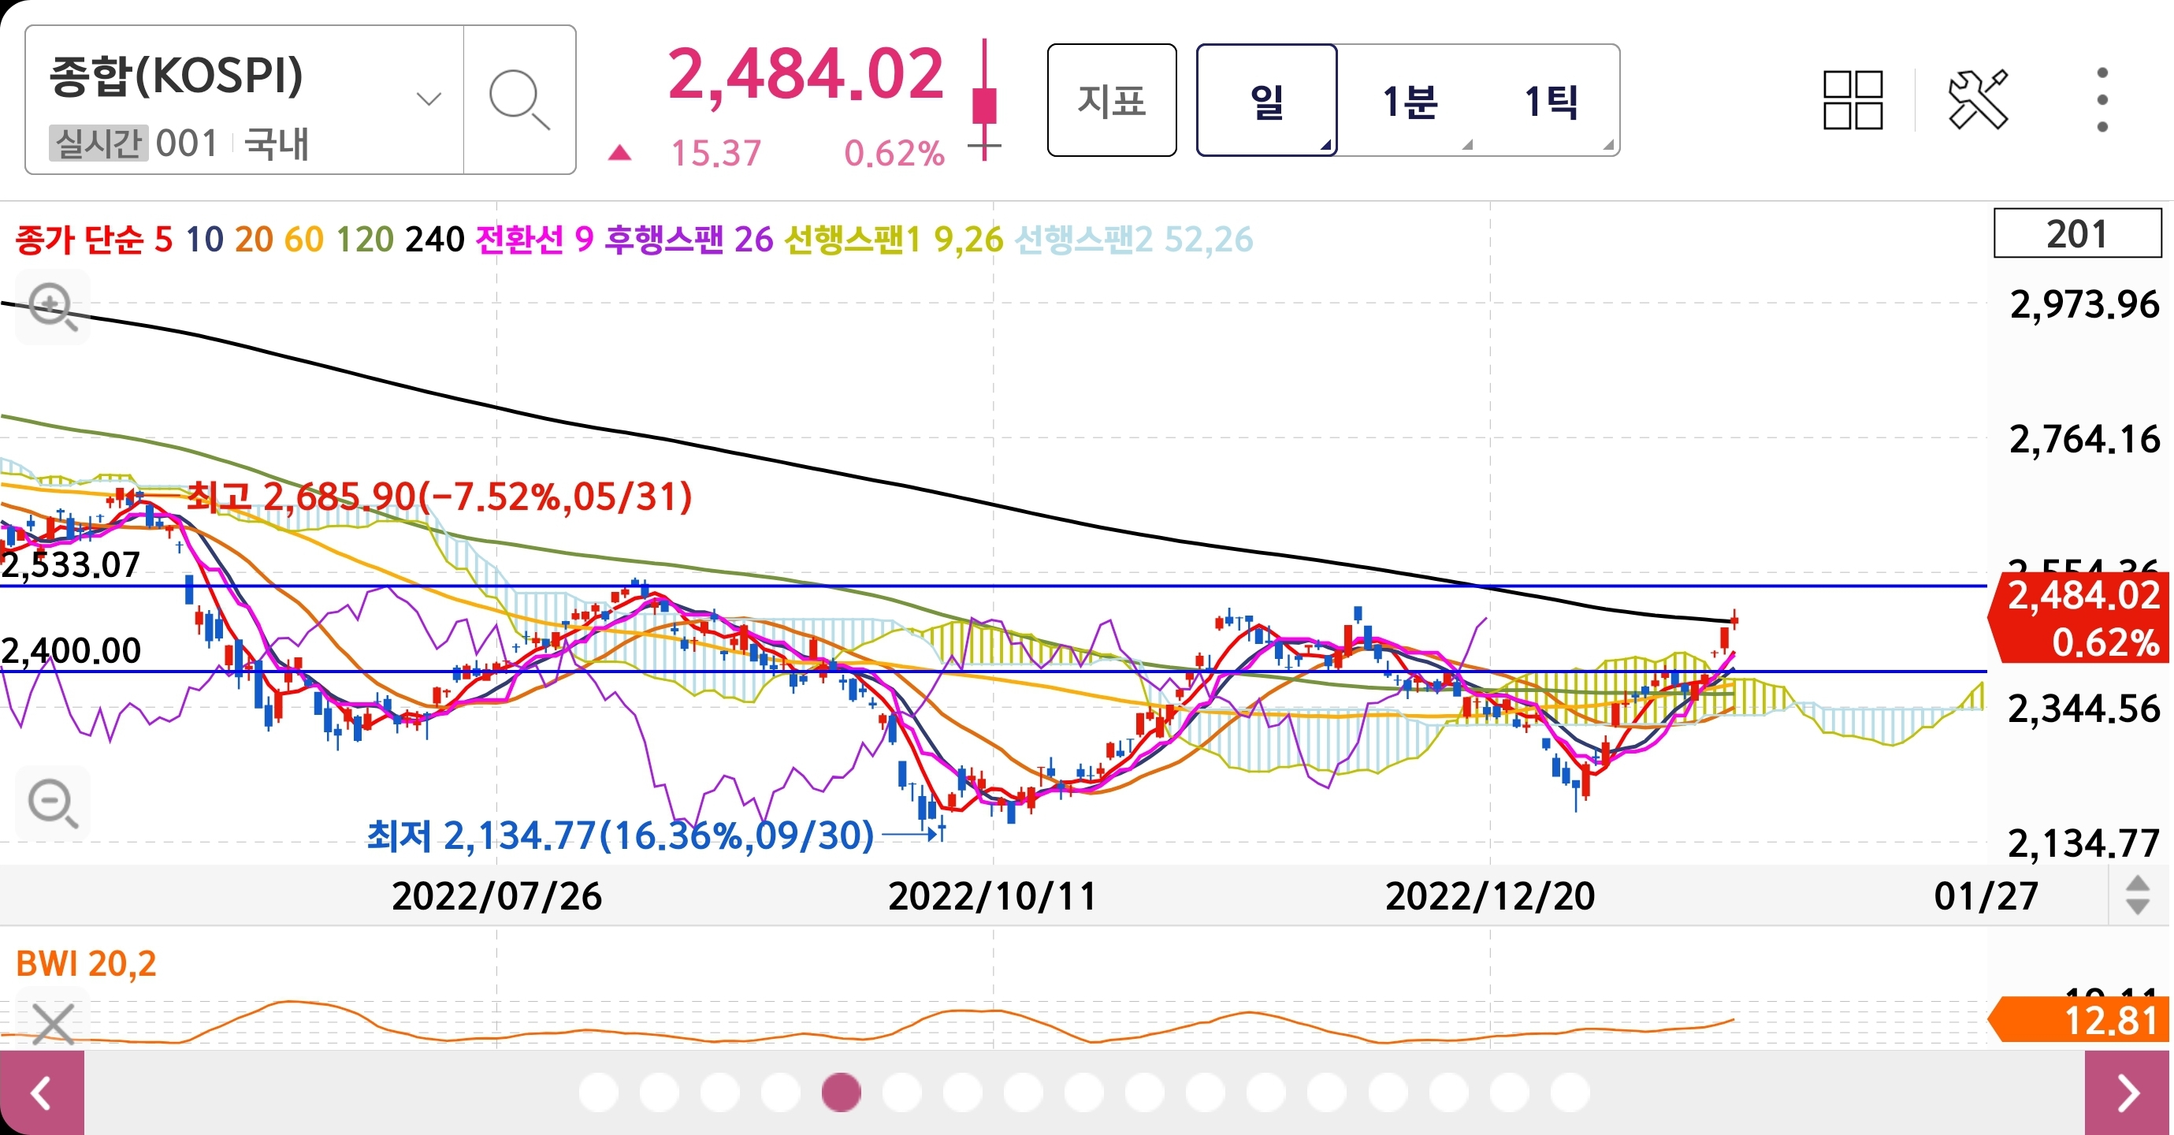This screenshot has height=1135, width=2174.
Task: Go to previous page with left arrow
Action: click(x=41, y=1092)
